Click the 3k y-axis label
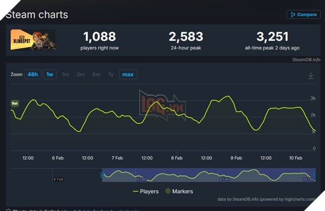The image size is (325, 211). click(x=313, y=98)
